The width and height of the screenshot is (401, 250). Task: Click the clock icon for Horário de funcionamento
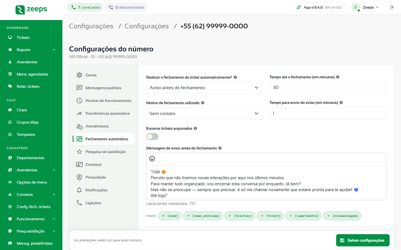coord(79,101)
